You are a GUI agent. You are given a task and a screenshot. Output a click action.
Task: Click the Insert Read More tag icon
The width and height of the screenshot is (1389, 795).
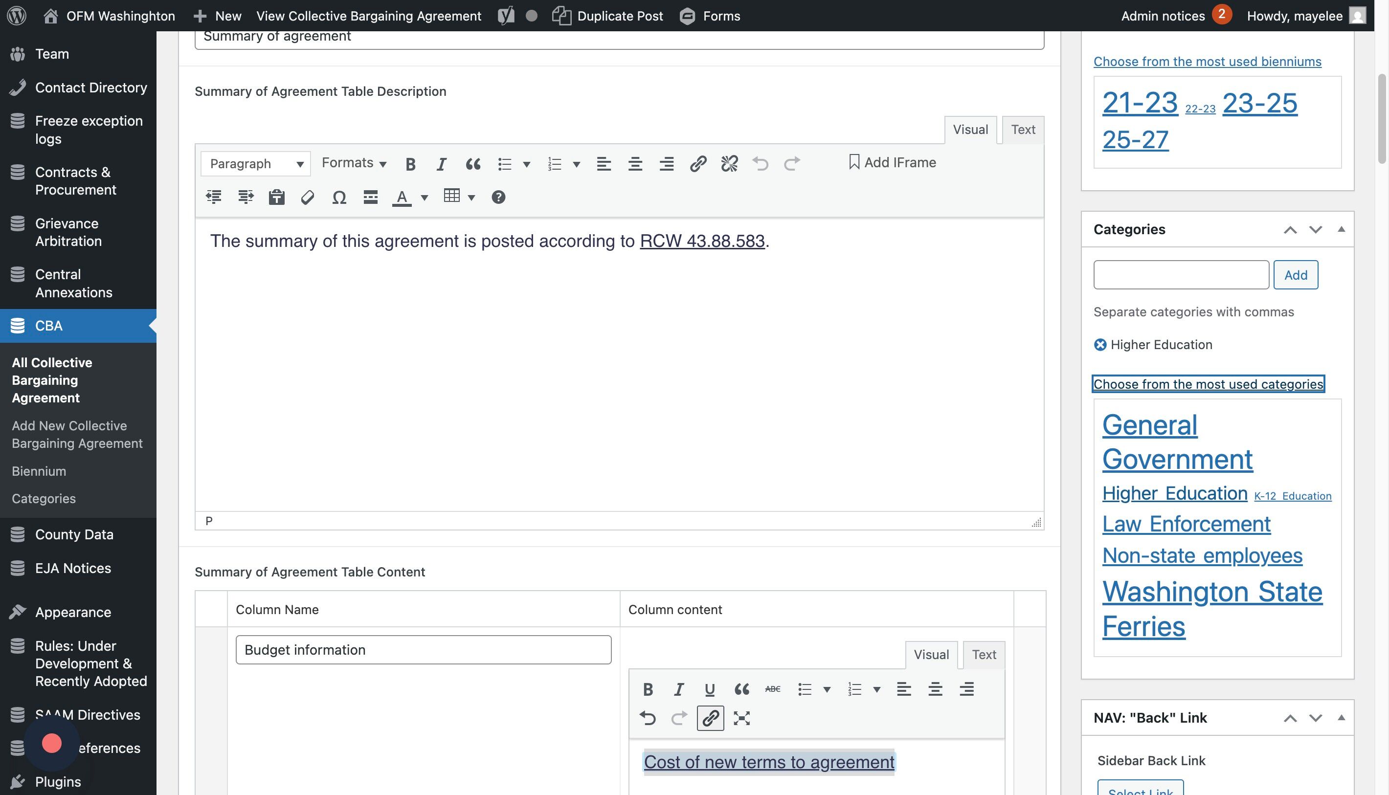pyautogui.click(x=370, y=197)
